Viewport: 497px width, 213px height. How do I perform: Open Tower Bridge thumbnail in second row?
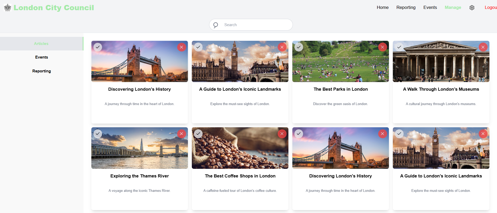[x=340, y=148]
